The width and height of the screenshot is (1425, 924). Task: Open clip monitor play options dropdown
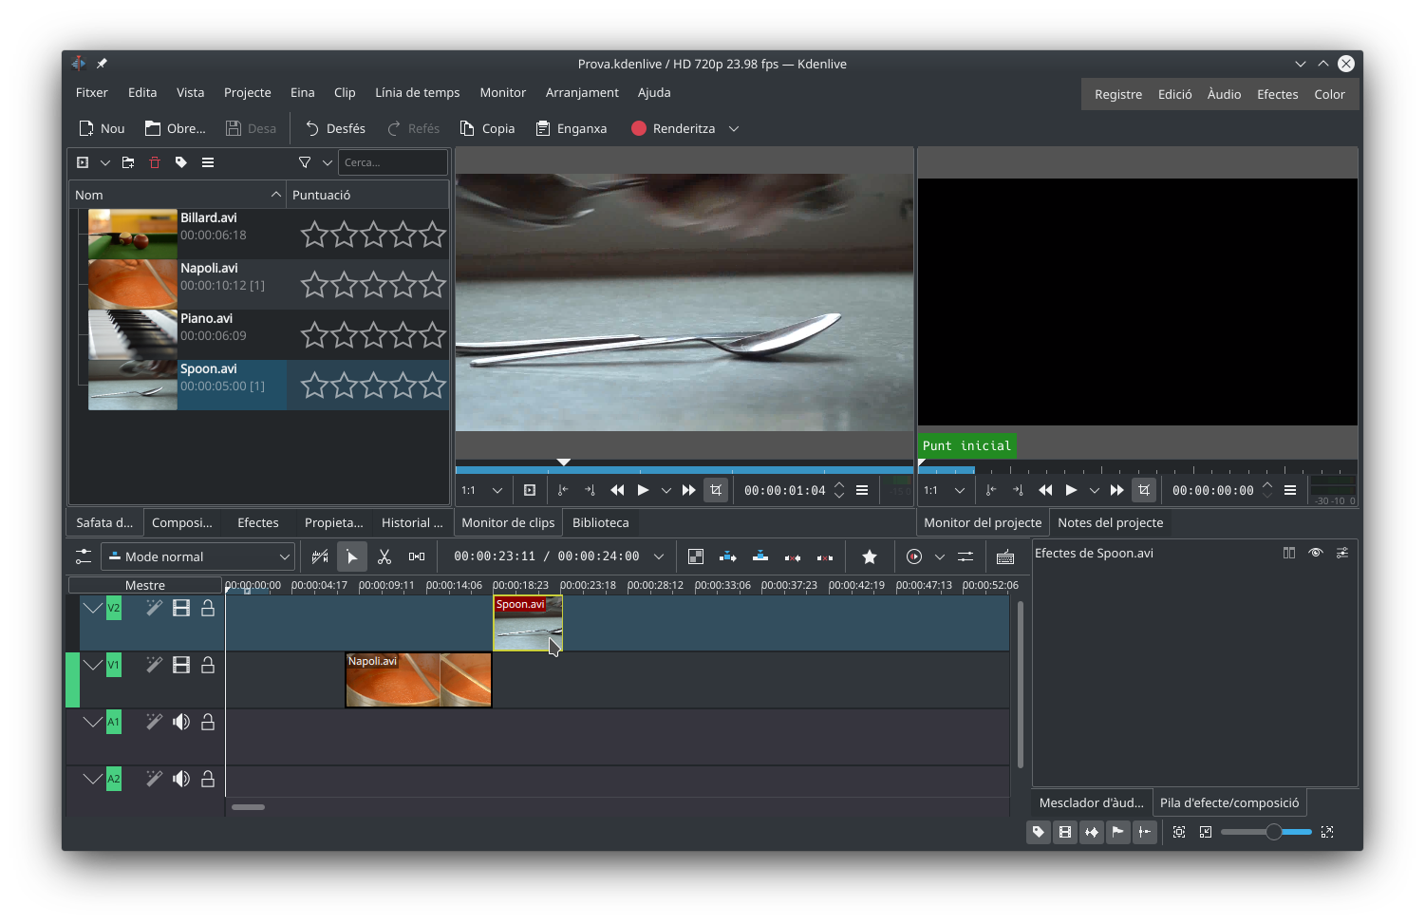pos(666,490)
